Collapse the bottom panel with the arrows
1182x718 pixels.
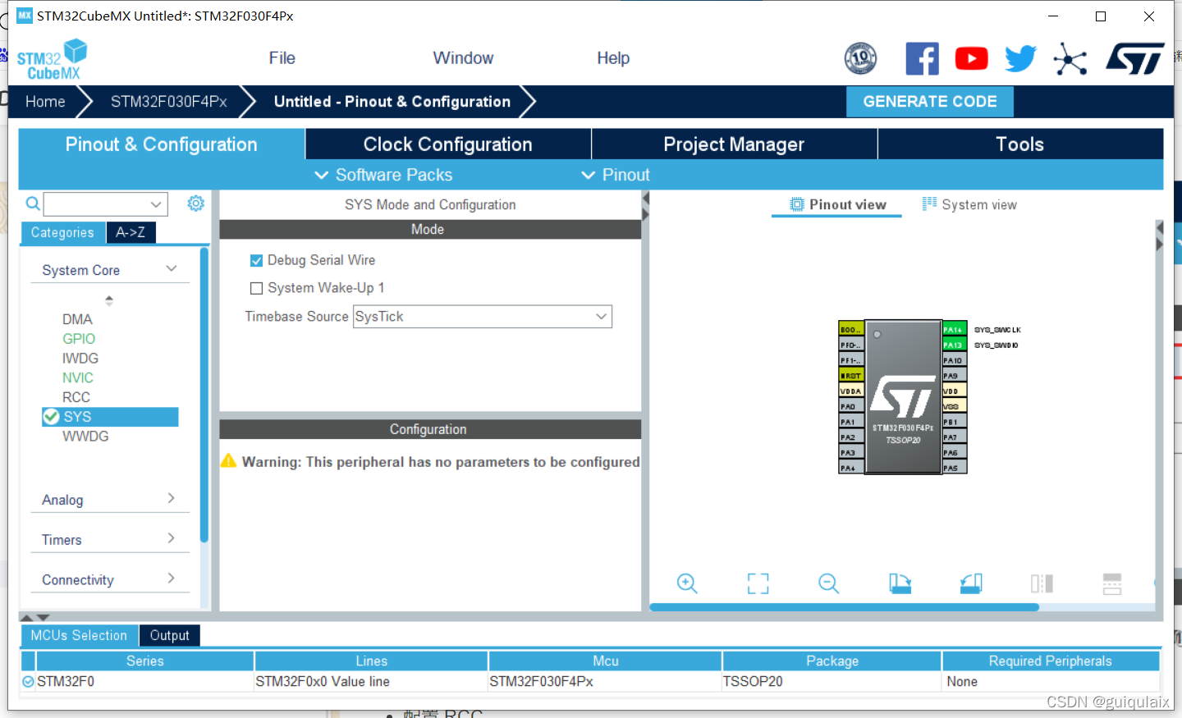(x=35, y=617)
